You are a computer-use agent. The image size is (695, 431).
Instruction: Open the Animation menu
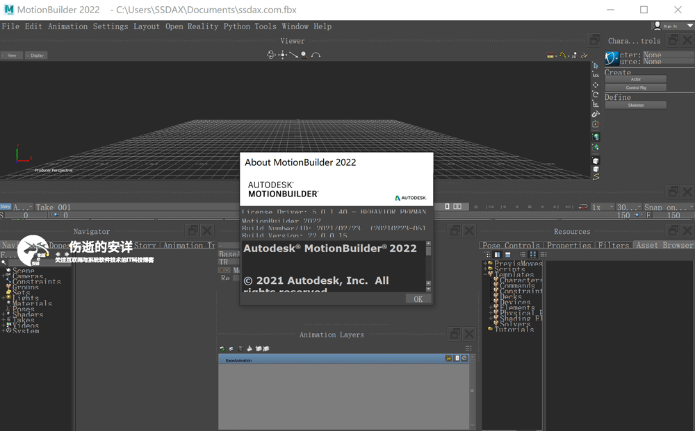point(68,26)
